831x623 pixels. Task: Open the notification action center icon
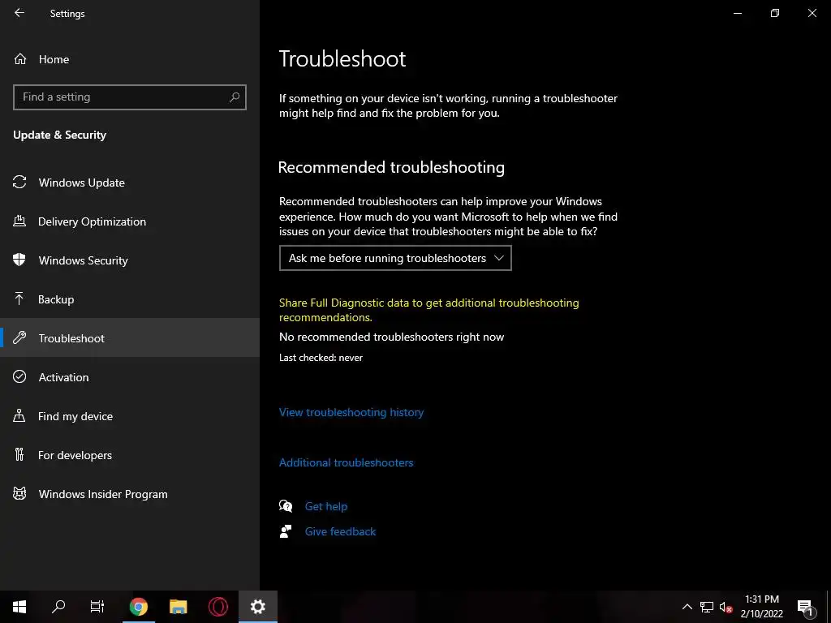coord(805,607)
